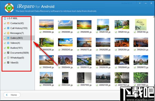Click the Documents category icon
This screenshot has width=155, height=101.
pyautogui.click(x=8, y=53)
